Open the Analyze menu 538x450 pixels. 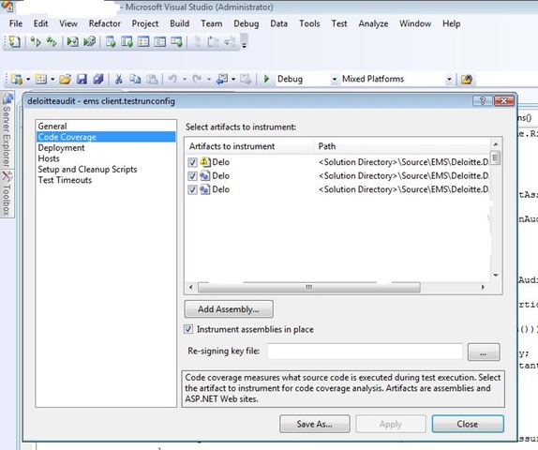click(x=373, y=23)
